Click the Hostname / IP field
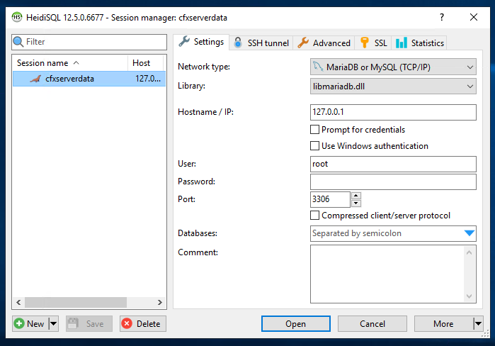Screen dimensions: 495x346 (393, 112)
